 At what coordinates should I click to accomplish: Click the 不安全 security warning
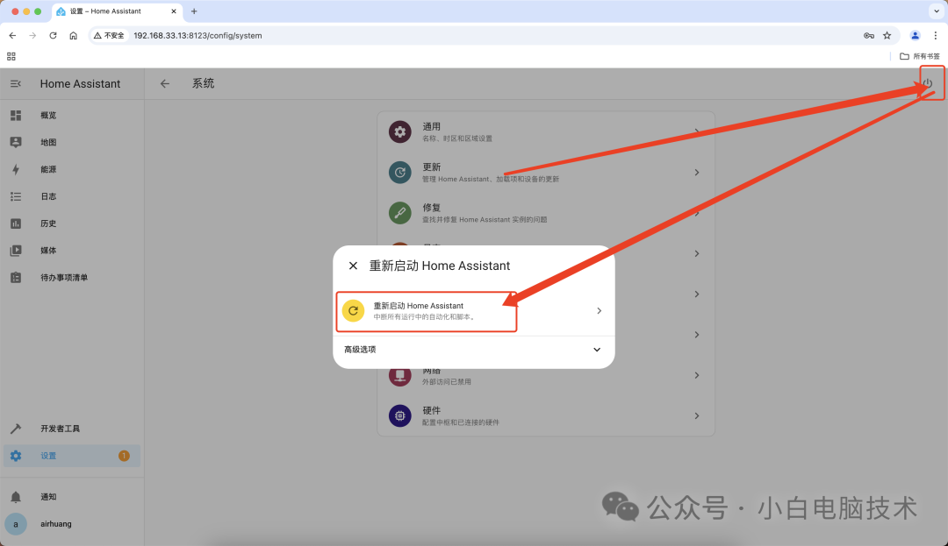(x=110, y=36)
